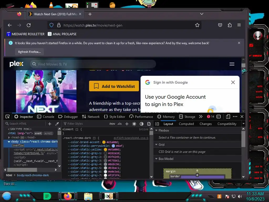Switch to the Debugger tab
This screenshot has height=202, width=269.
68,117
